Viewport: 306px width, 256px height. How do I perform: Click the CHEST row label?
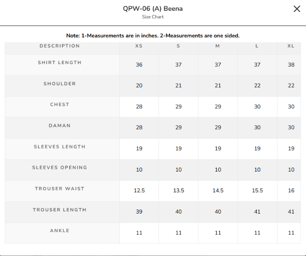60,104
